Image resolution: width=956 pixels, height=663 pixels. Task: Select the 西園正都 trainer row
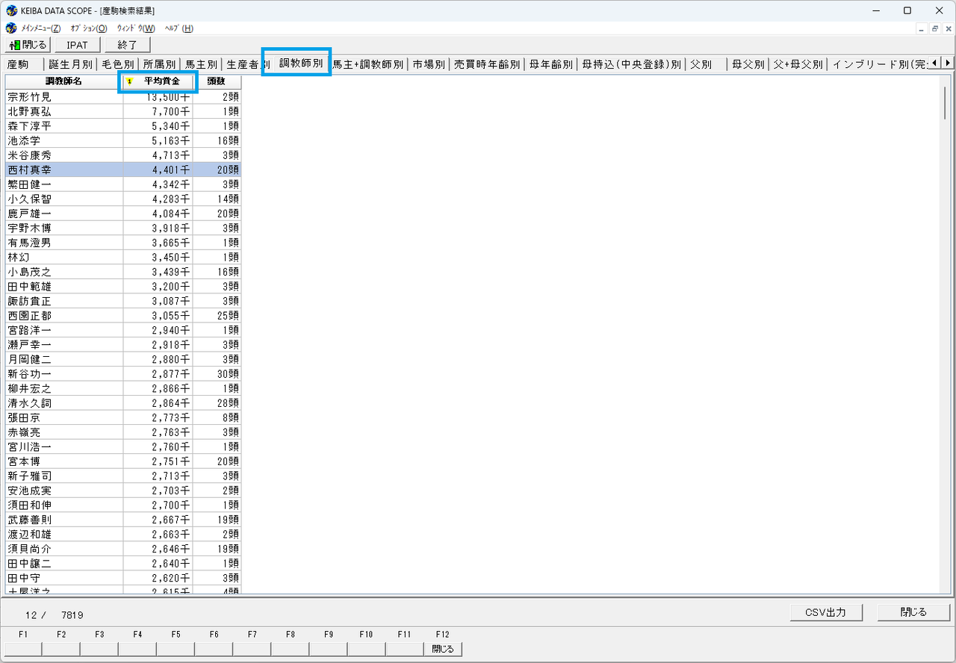point(123,316)
